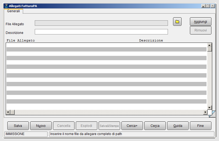Click the list scroll down arrow
The height and width of the screenshot is (141, 219).
(209, 107)
